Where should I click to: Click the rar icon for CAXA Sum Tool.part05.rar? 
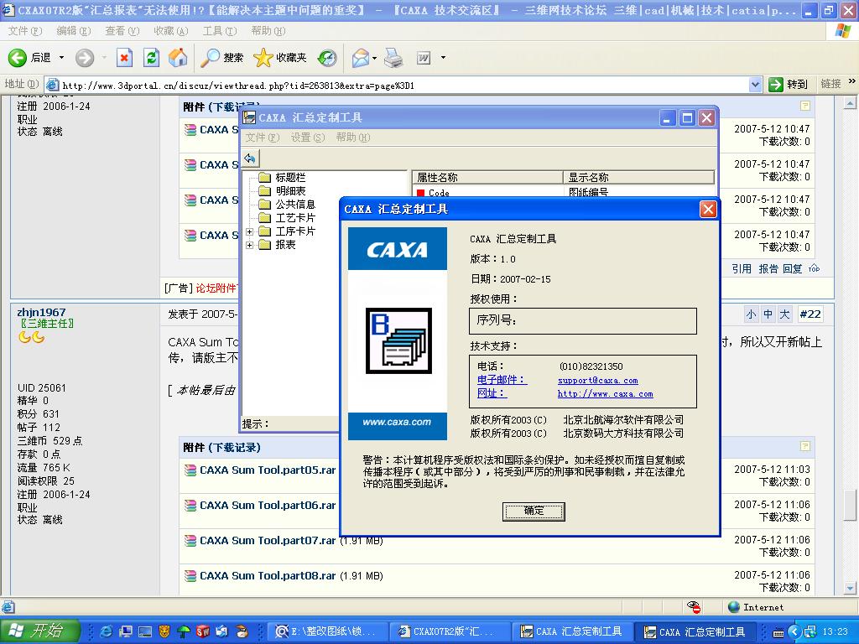pyautogui.click(x=190, y=470)
